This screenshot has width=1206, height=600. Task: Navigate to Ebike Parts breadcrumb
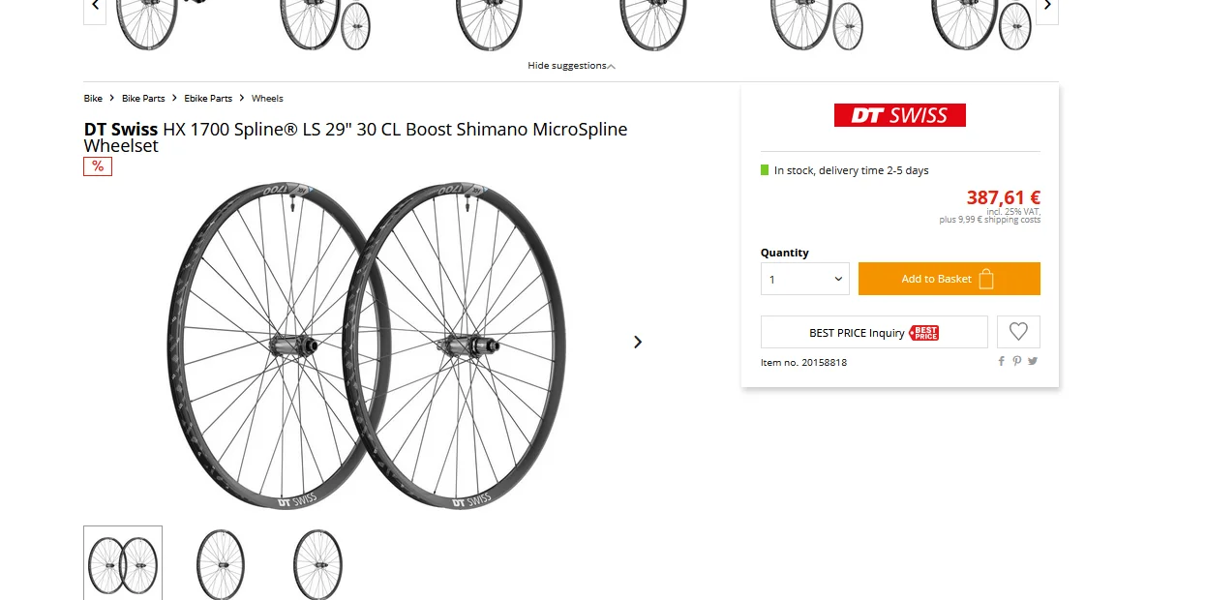(x=208, y=99)
